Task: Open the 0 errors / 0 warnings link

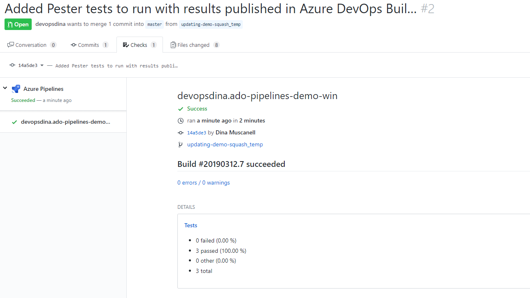Action: coord(204,182)
